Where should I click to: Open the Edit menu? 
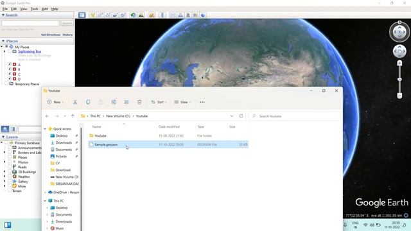pyautogui.click(x=14, y=9)
